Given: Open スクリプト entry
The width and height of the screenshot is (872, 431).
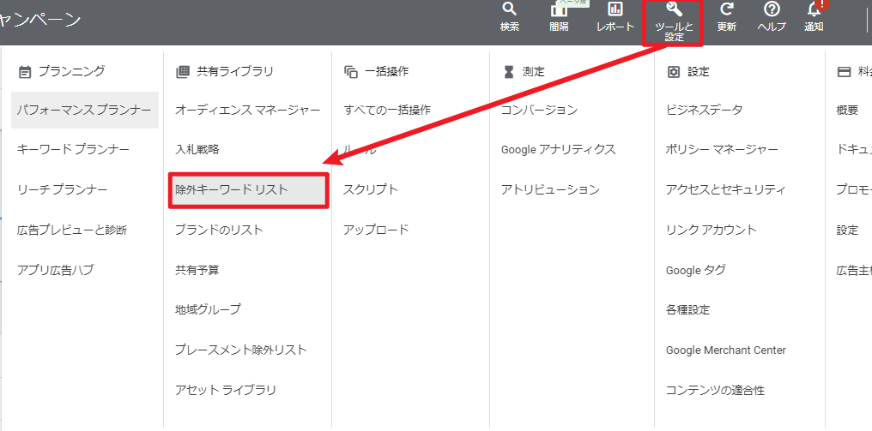Looking at the screenshot, I should tap(371, 189).
